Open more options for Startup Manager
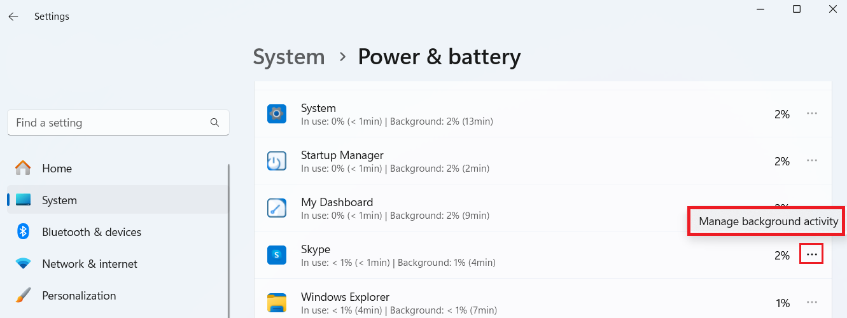Viewport: 847px width, 318px height. (812, 160)
